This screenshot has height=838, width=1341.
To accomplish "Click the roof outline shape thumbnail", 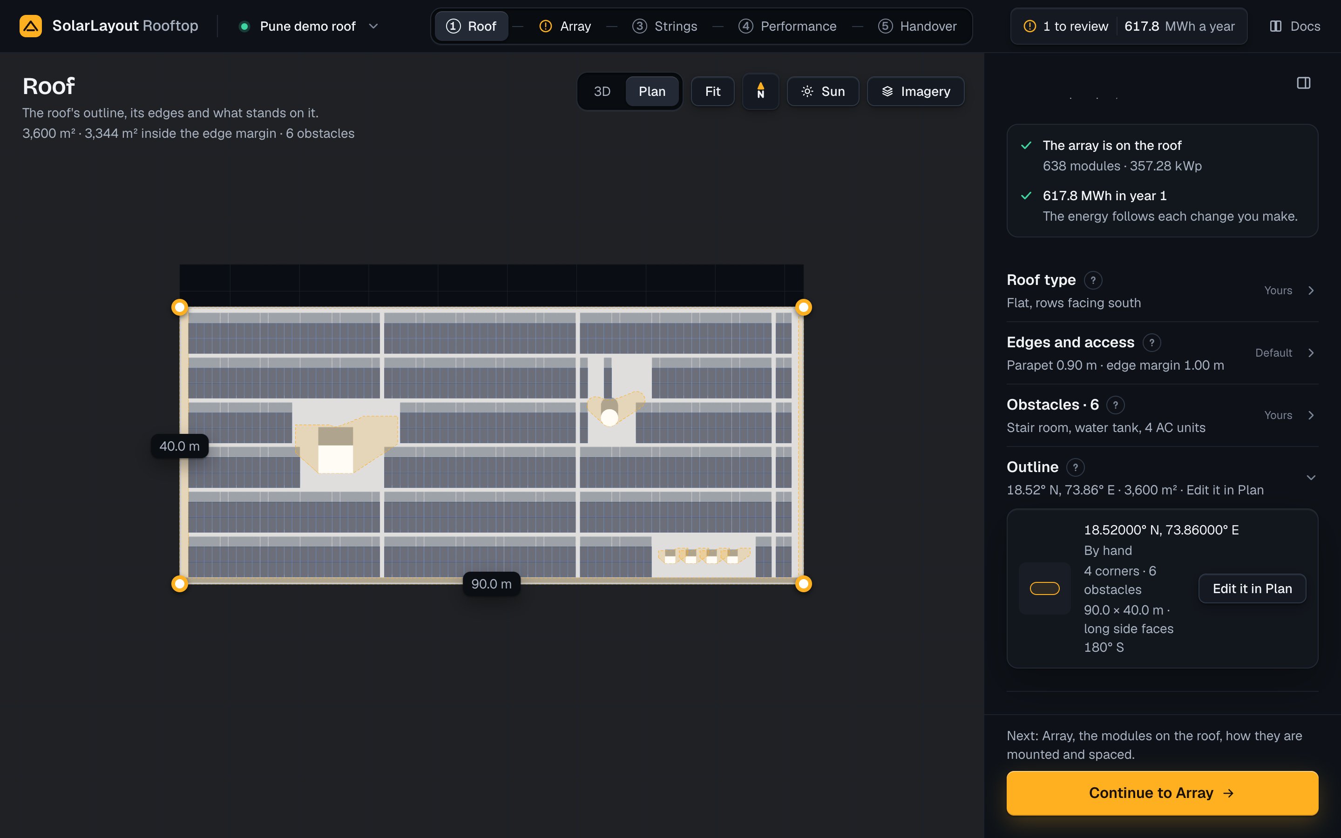I will tap(1044, 588).
